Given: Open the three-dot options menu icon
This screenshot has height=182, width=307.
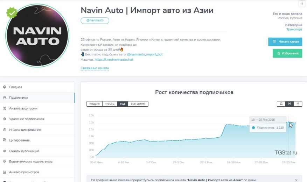Looking at the screenshot, I should pos(302,3).
